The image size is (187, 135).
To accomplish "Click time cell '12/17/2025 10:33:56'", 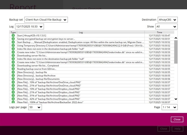I will click(x=159, y=79).
